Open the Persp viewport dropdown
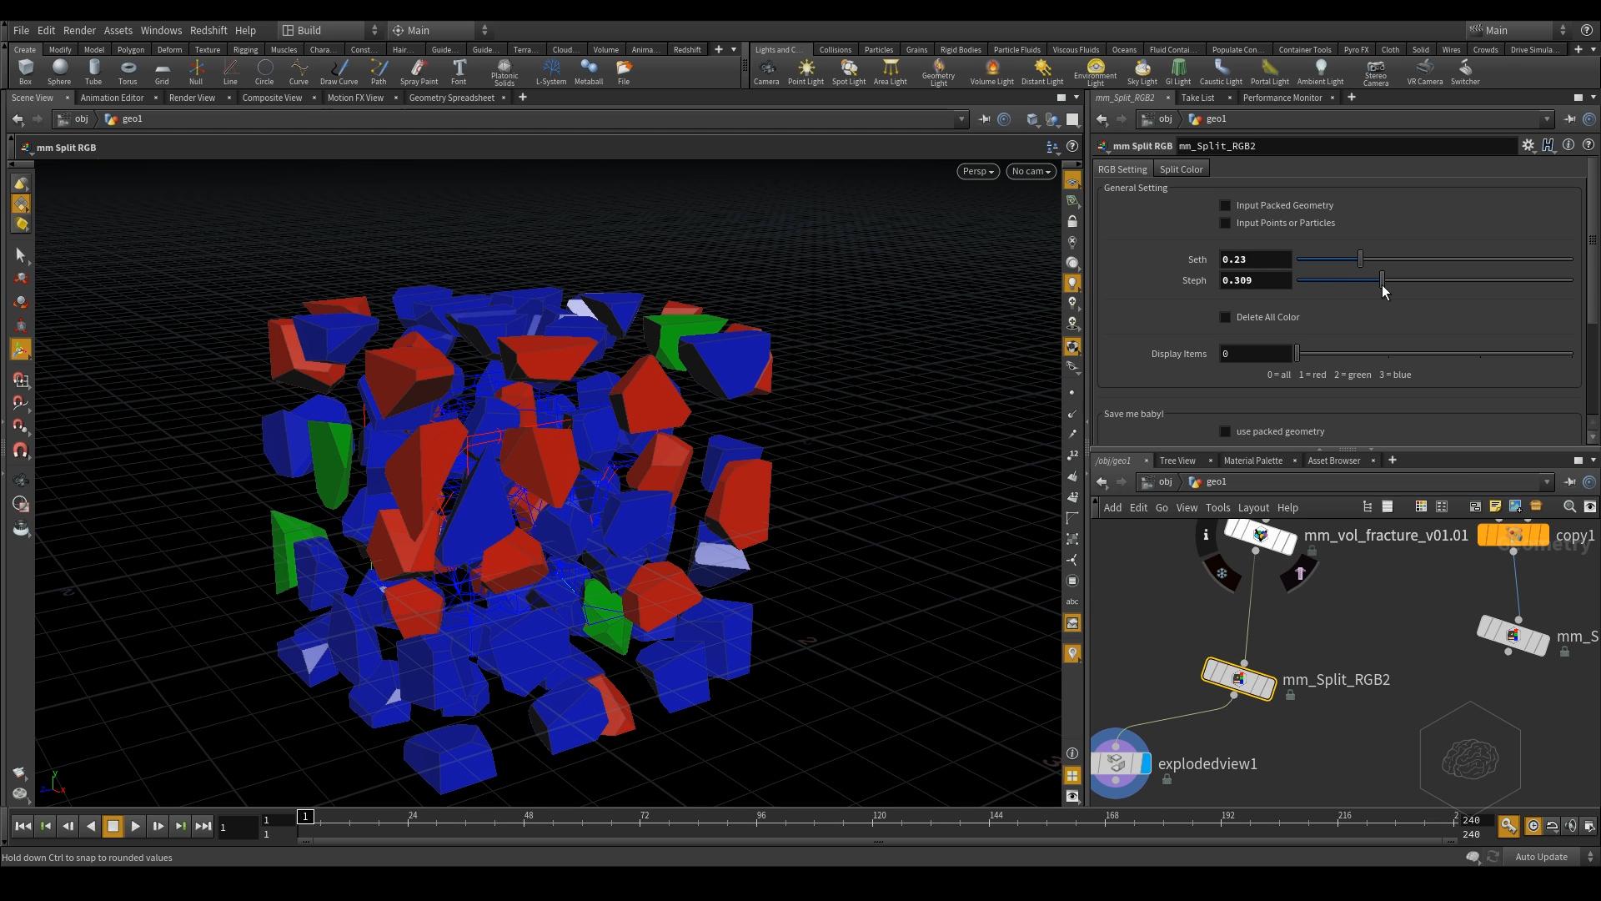This screenshot has height=901, width=1601. point(977,171)
